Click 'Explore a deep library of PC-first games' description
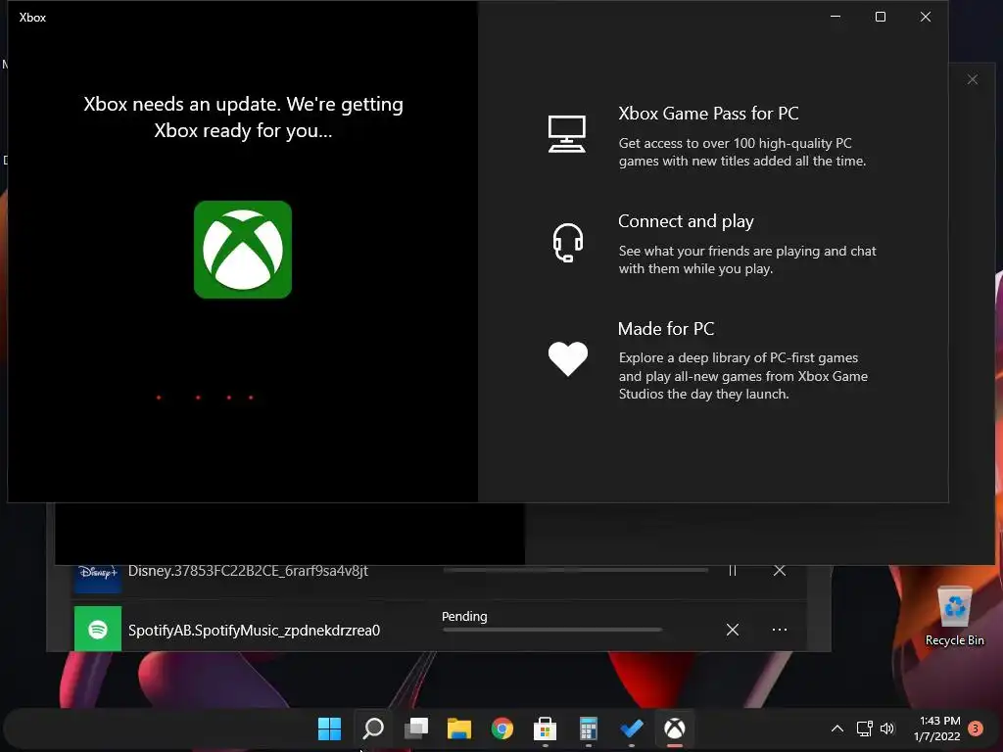The width and height of the screenshot is (1003, 752). tap(743, 376)
